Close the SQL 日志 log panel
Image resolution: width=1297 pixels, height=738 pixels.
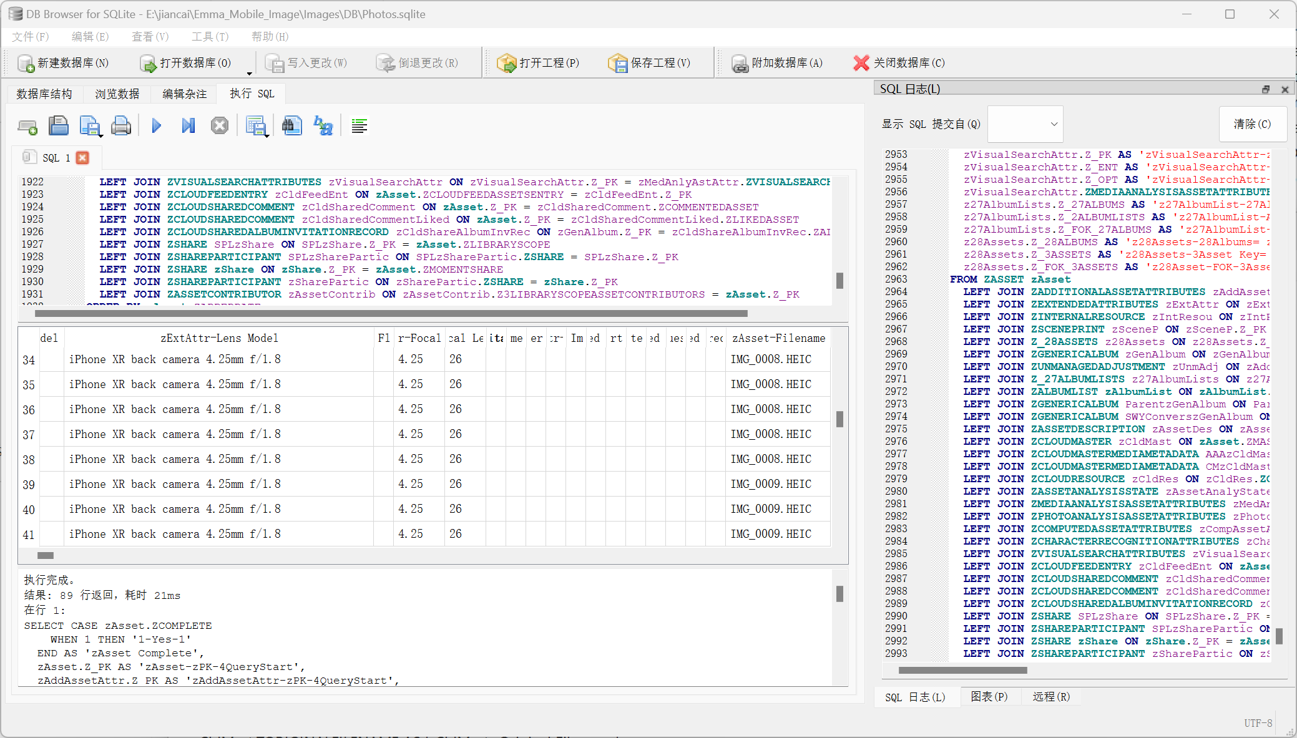pos(1285,89)
